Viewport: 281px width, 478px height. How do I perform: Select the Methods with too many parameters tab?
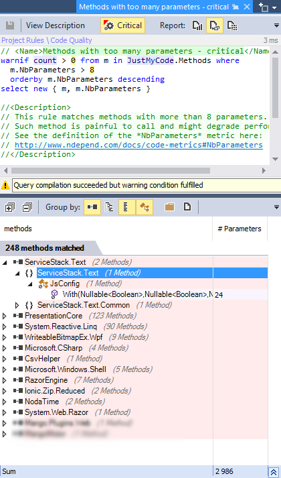[x=154, y=7]
